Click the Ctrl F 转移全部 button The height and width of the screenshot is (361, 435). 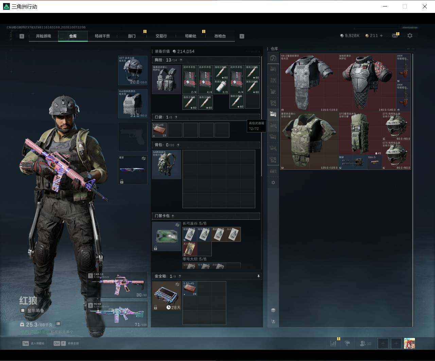(66, 343)
